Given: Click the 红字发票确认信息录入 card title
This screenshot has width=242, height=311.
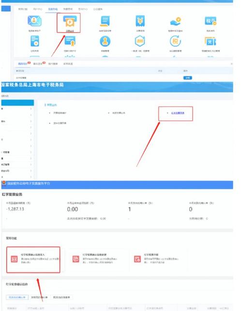Looking at the screenshot, I should pyautogui.click(x=33, y=255).
